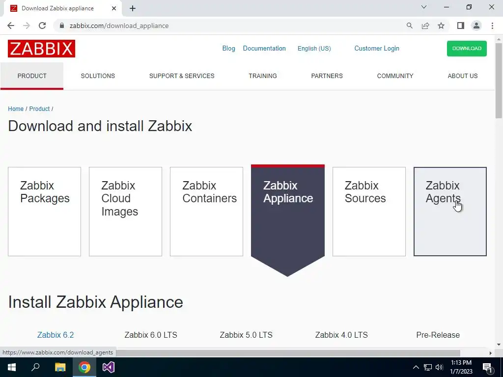This screenshot has height=377, width=503.
Task: Open the COMMUNITY menu
Action: click(x=395, y=76)
